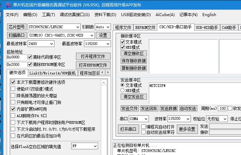Toggle 本次下载需要修改硬件选项 checkbox
The width and height of the screenshot is (241, 155).
(x=13, y=82)
